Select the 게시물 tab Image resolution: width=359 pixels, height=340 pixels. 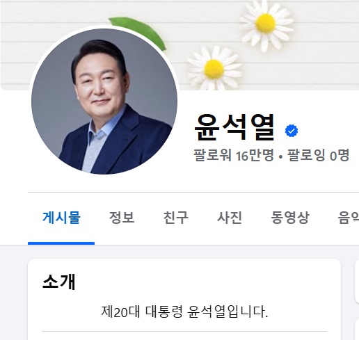(61, 218)
